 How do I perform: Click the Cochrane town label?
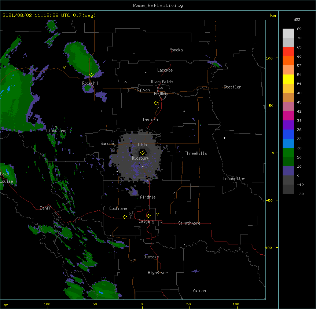point(118,208)
